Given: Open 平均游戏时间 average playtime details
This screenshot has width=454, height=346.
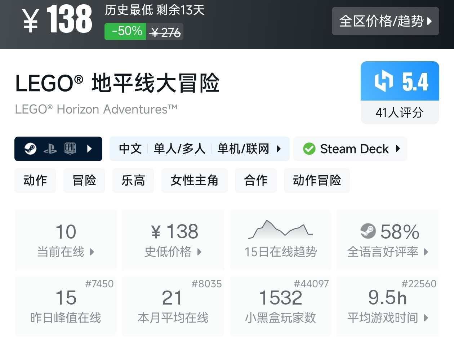Looking at the screenshot, I should (x=388, y=306).
